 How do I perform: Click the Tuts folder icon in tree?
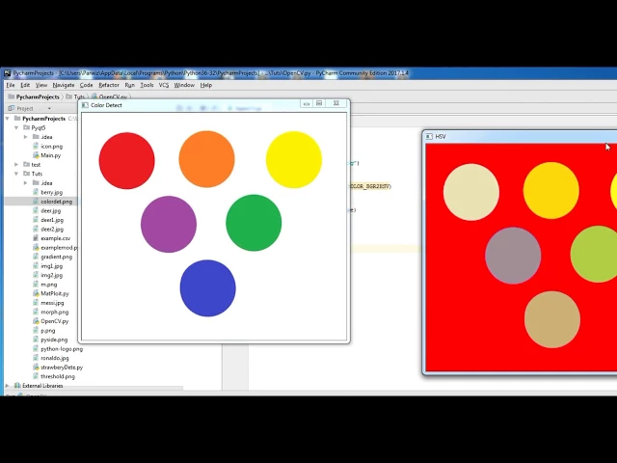point(26,174)
